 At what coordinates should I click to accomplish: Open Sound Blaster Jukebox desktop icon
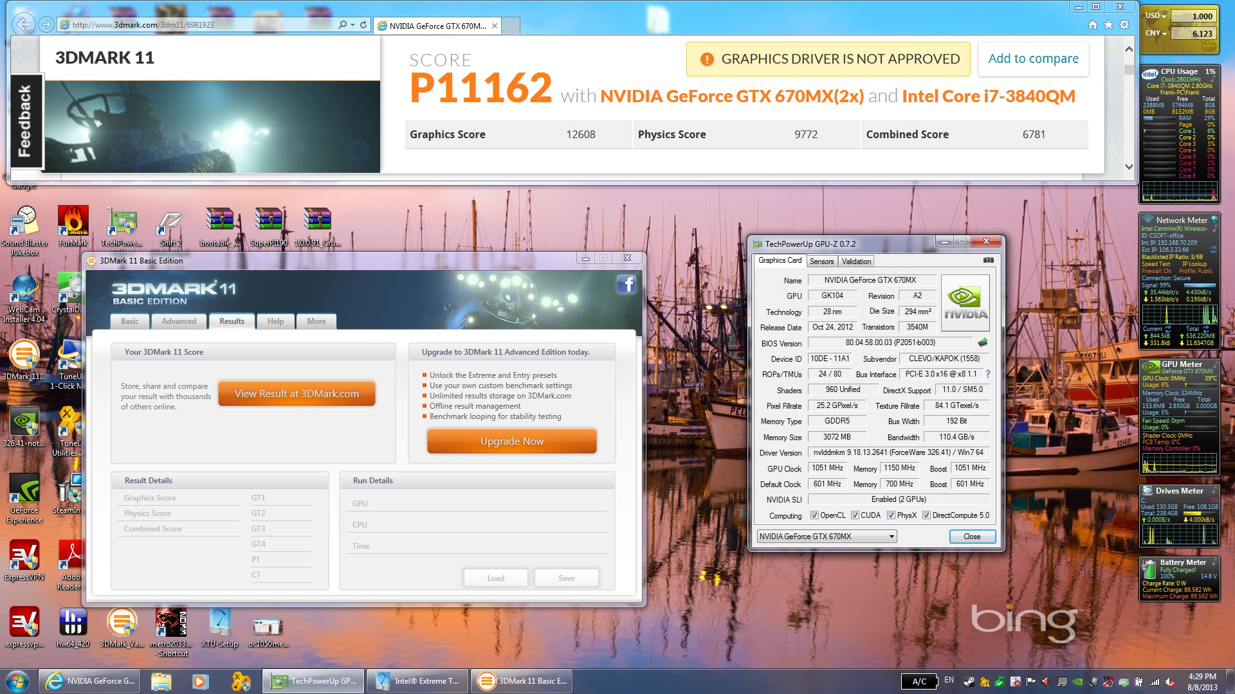click(x=24, y=231)
